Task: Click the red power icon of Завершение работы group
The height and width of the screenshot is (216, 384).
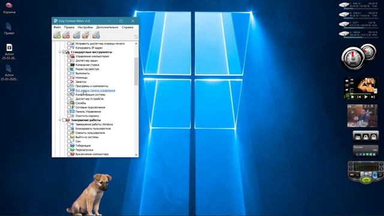Action: 68,120
